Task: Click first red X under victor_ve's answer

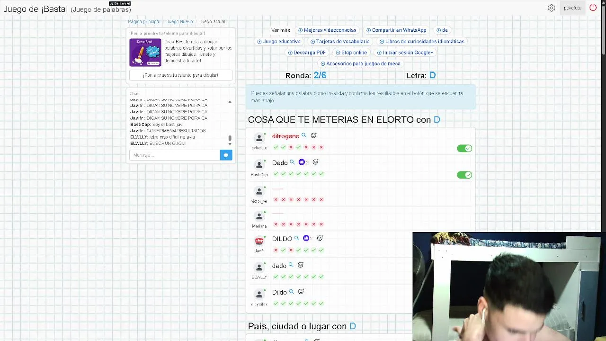Action: [x=276, y=199]
